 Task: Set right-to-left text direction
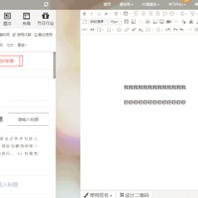(x=175, y=30)
